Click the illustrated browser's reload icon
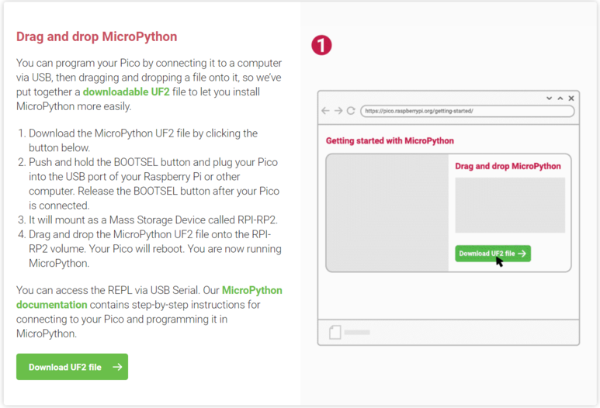 click(351, 111)
